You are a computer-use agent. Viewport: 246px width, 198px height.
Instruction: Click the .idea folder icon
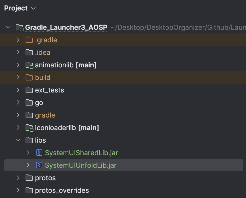tap(29, 53)
